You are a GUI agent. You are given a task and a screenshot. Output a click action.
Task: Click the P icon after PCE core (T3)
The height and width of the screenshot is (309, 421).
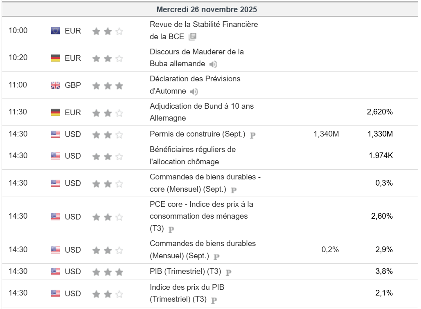171,230
